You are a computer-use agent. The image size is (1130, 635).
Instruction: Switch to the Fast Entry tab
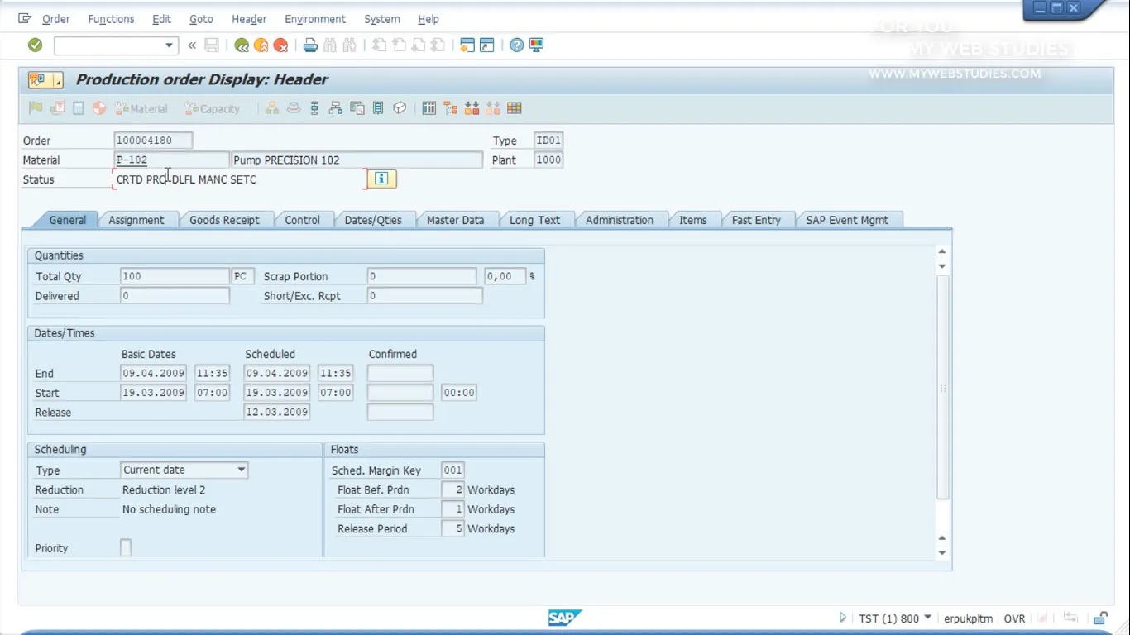click(x=756, y=220)
